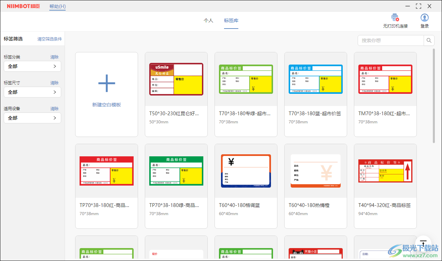Open the T70*38-180专绿 supermarket template
The image size is (442, 261).
246,79
